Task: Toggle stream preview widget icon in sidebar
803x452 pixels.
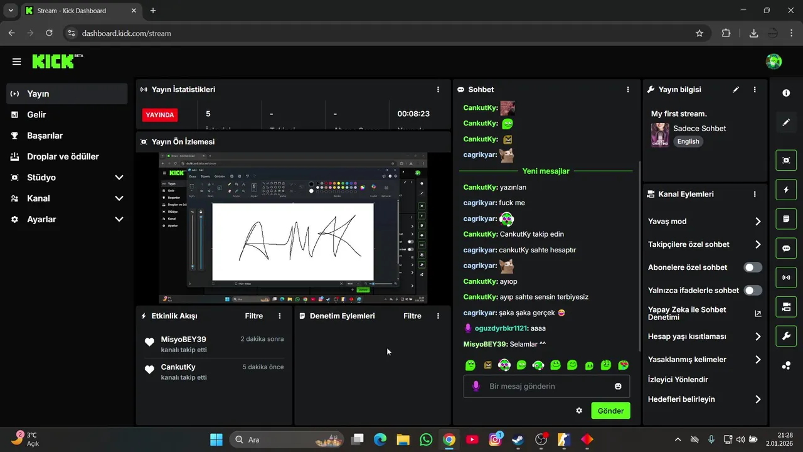Action: pos(786,160)
